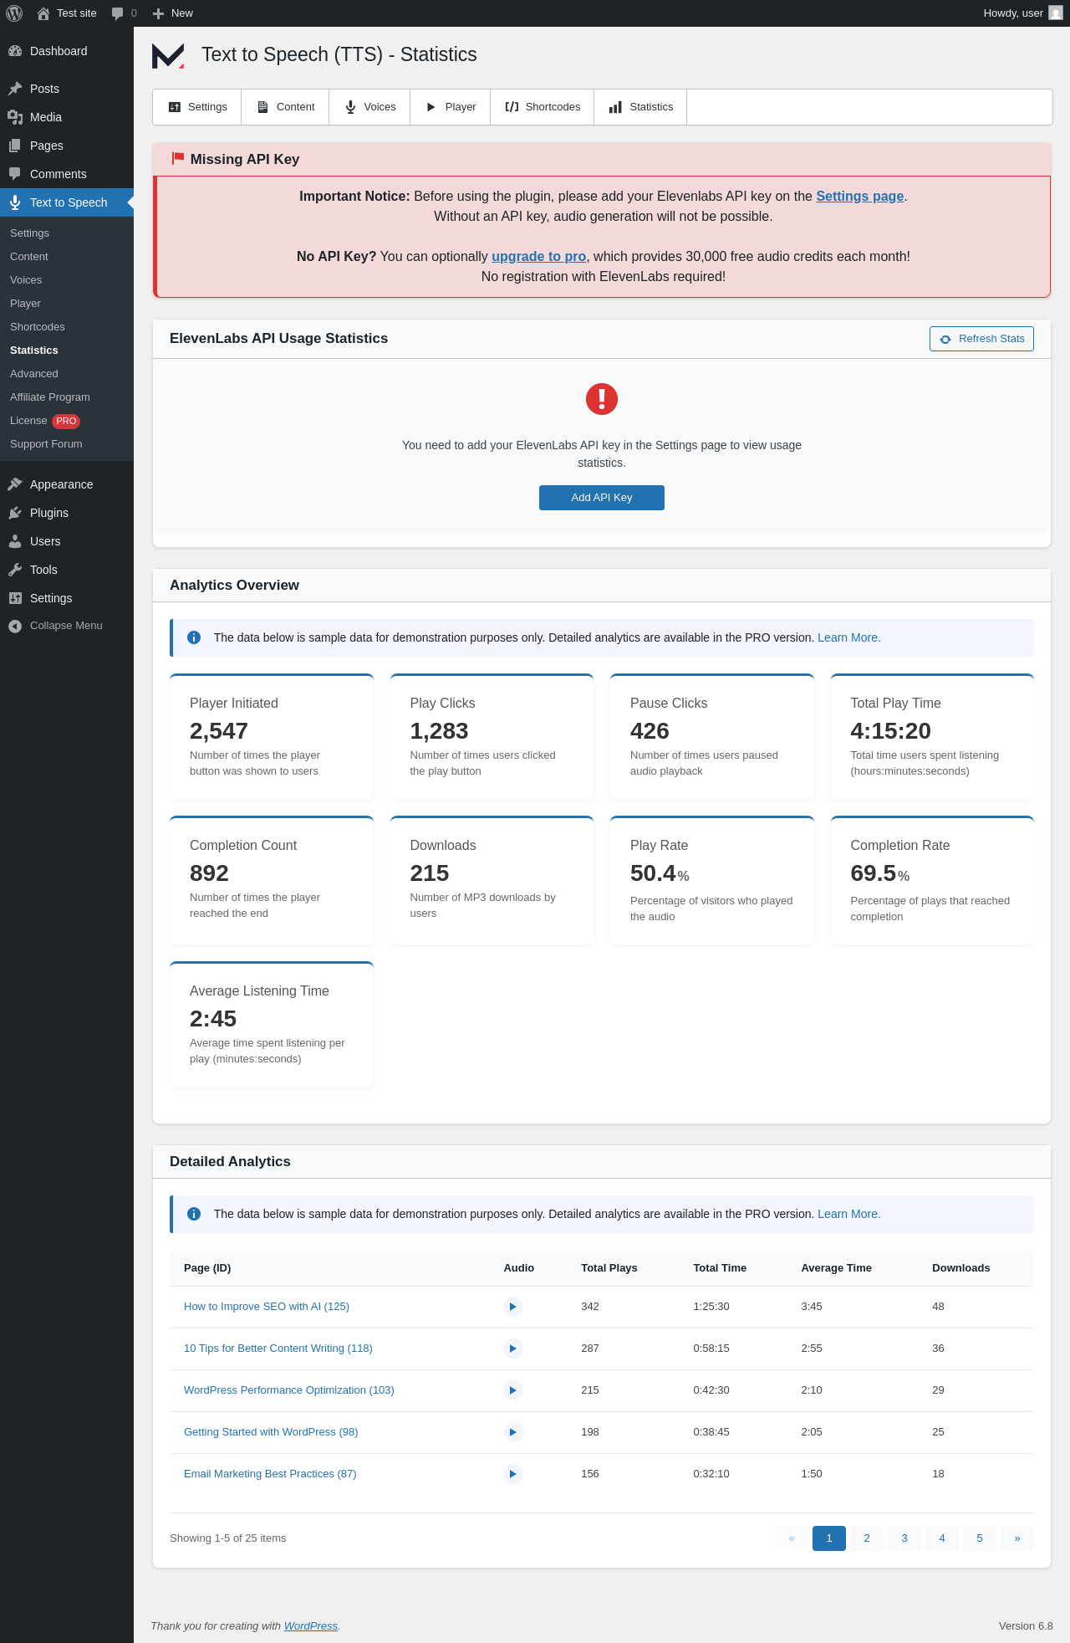This screenshot has width=1070, height=1643.
Task: Open Comments sidebar menu
Action: 67,174
